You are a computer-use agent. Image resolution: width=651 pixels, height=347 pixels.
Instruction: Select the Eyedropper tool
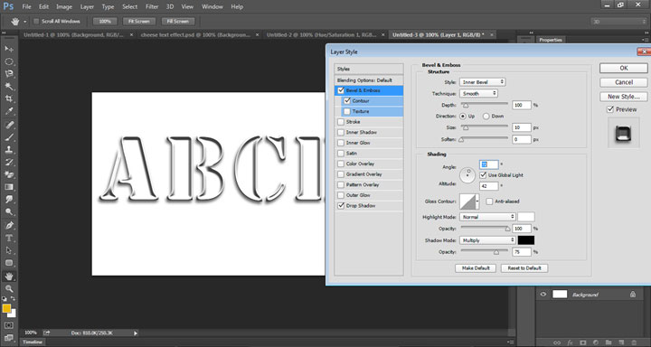(x=9, y=111)
